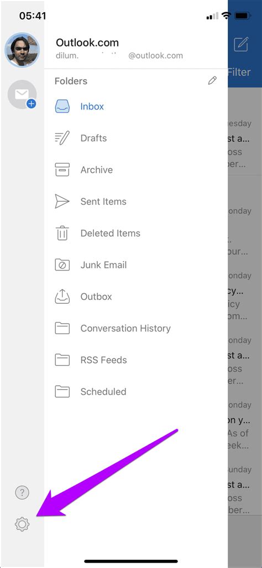
Task: Edit folders with pencil icon
Action: coord(212,80)
